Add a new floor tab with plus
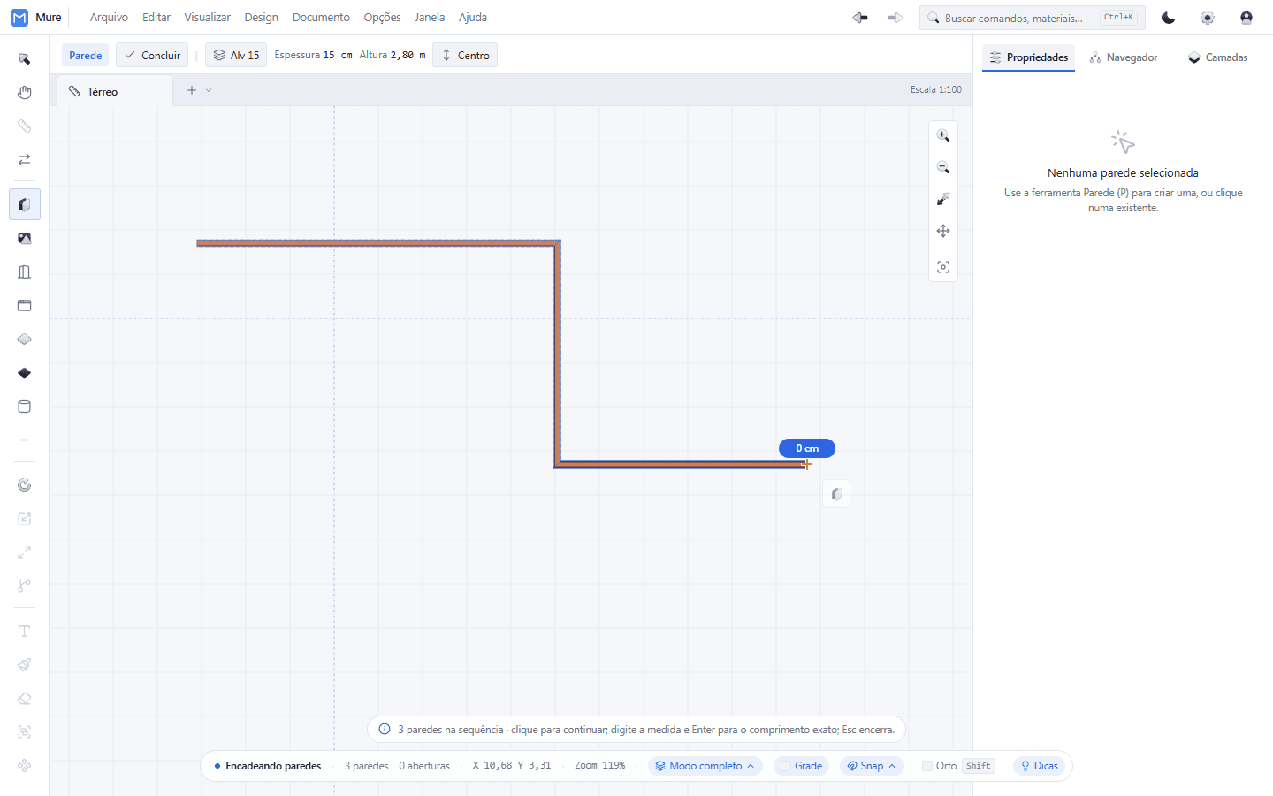Image resolution: width=1273 pixels, height=796 pixels. (192, 90)
